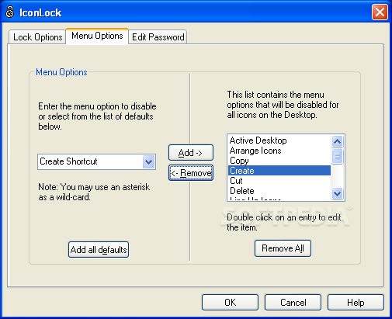
Task: Click the list scrollbar down arrow
Action: point(337,193)
